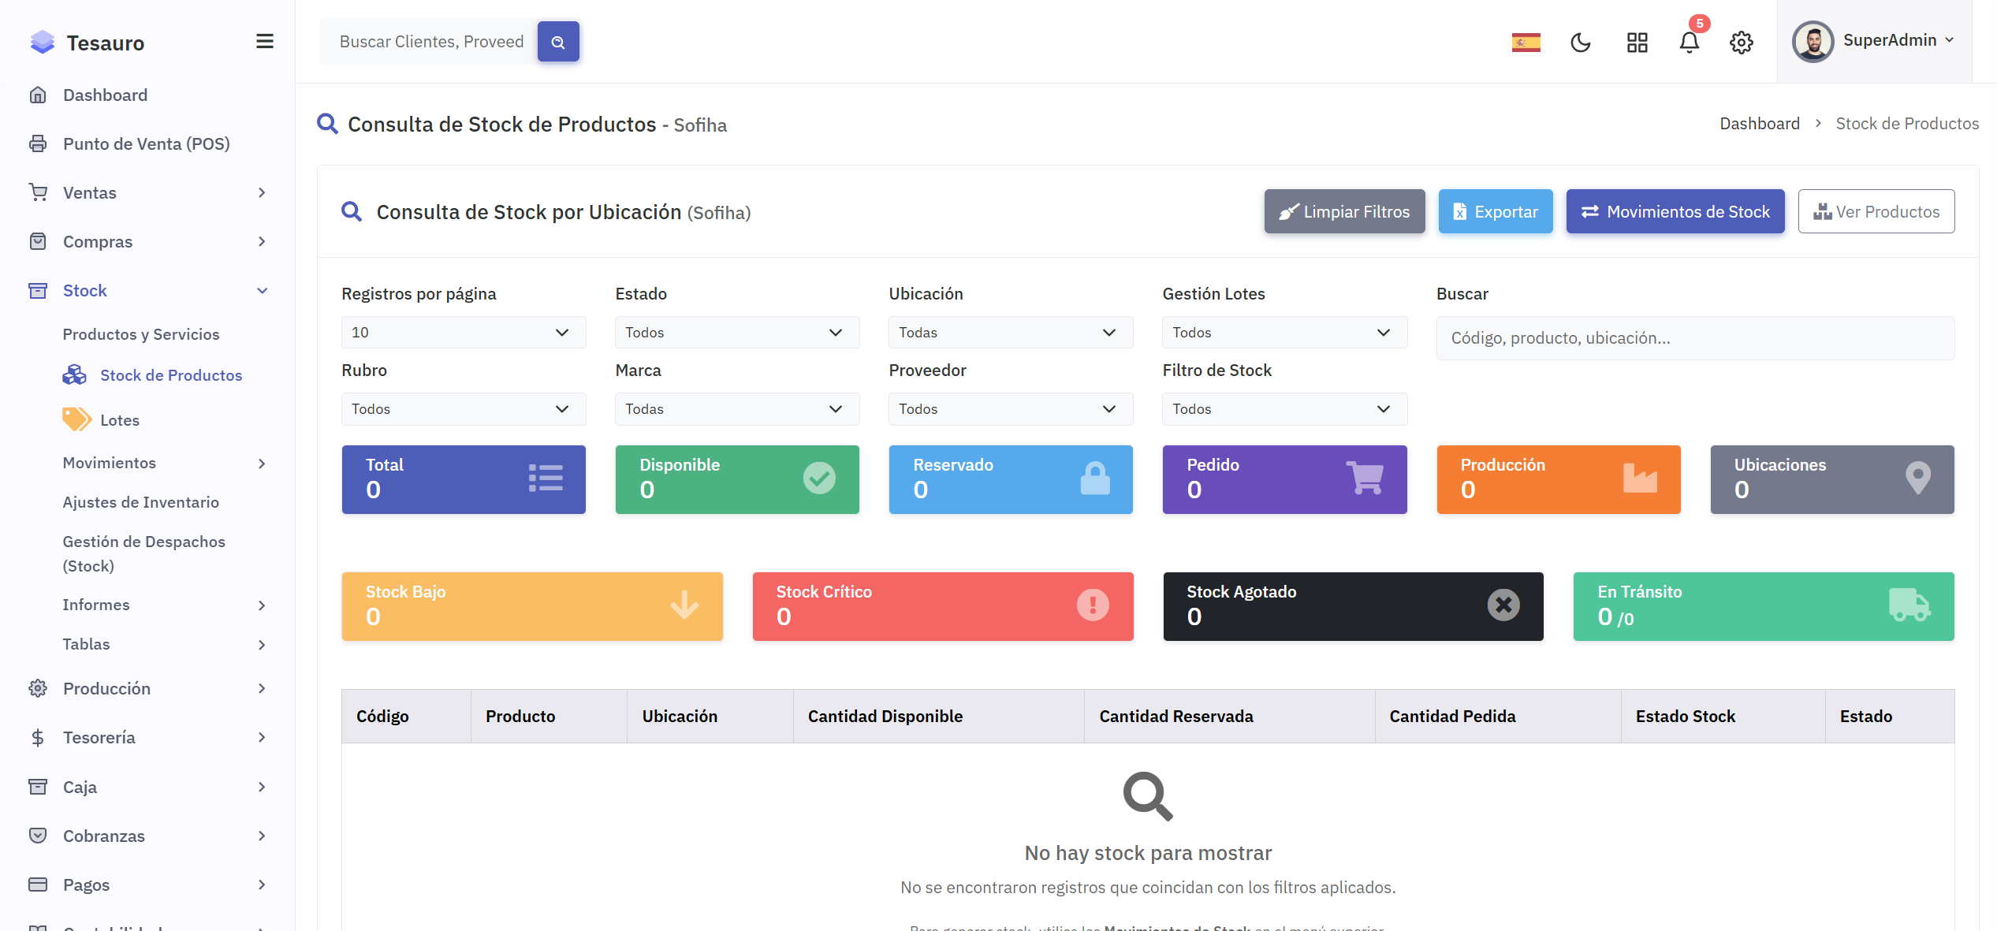
Task: Open the Gestión Lotes dropdown
Action: pos(1284,333)
